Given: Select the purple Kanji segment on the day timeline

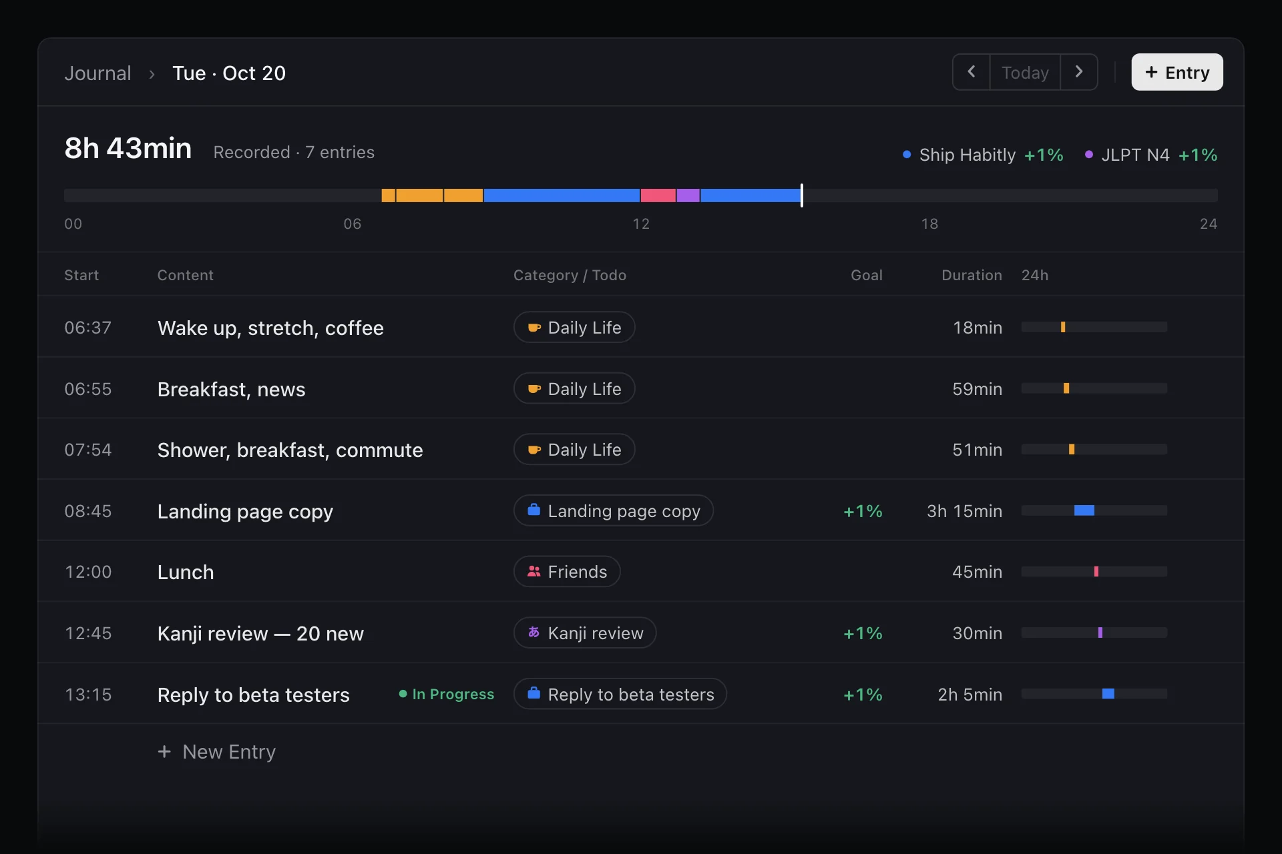Looking at the screenshot, I should pyautogui.click(x=688, y=195).
